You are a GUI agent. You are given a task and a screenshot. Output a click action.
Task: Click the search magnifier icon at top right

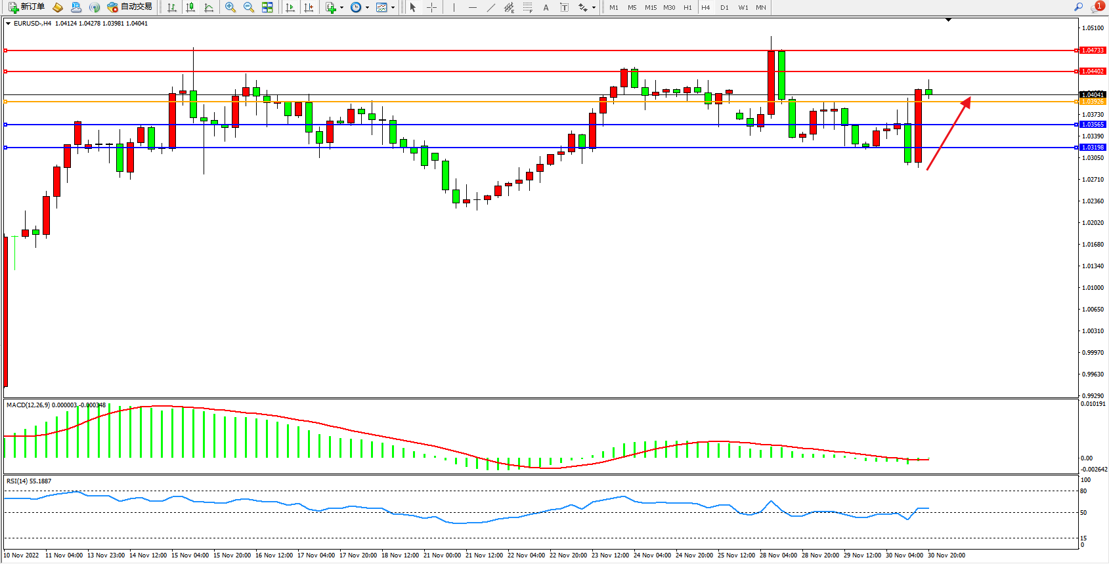[1078, 7]
